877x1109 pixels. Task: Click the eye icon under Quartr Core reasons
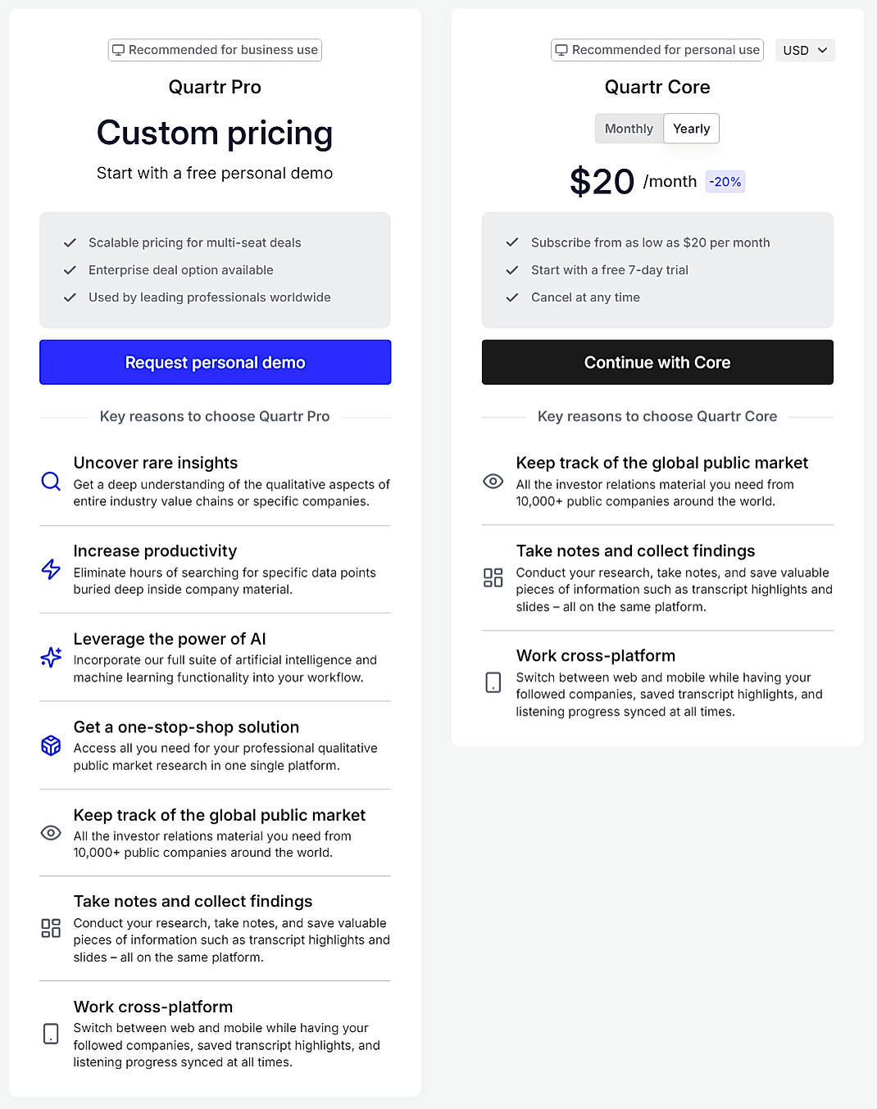(493, 482)
